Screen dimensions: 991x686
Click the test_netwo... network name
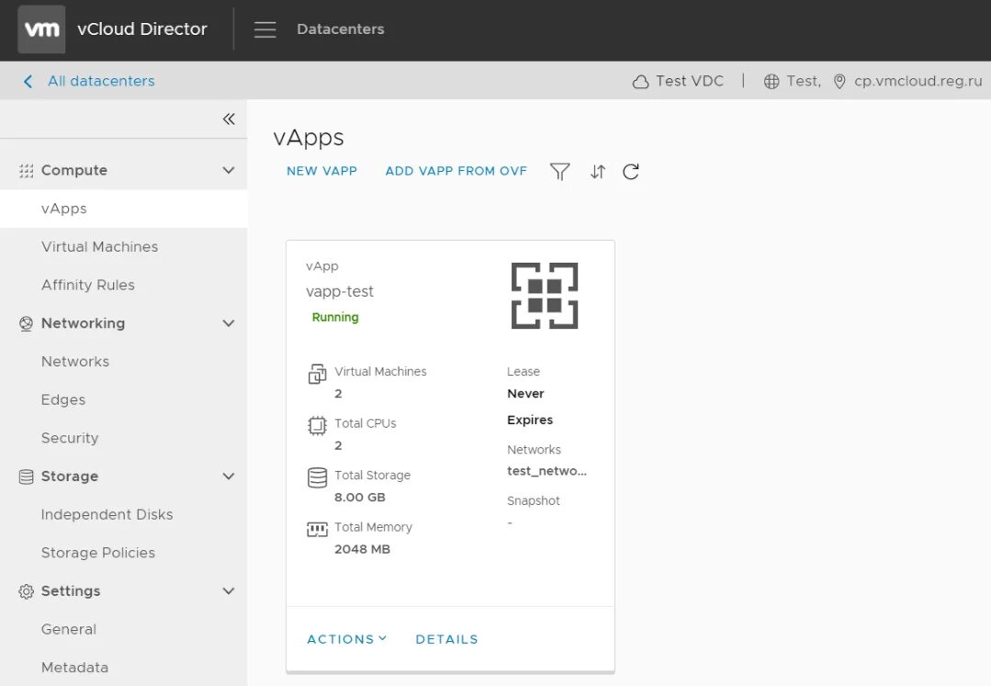(546, 470)
